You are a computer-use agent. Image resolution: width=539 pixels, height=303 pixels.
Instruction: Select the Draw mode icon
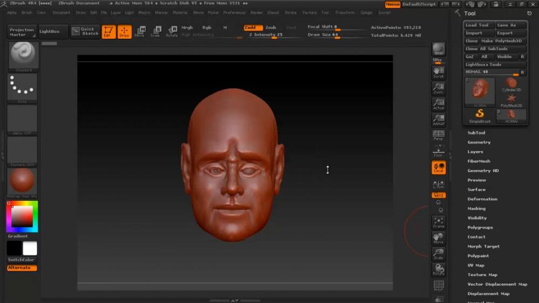[124, 32]
